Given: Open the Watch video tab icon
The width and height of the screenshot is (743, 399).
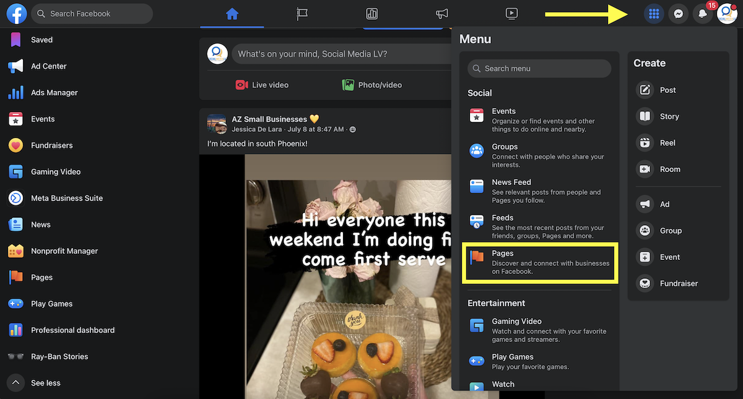Looking at the screenshot, I should (x=511, y=14).
